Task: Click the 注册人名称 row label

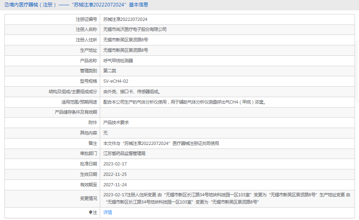Action: 86,29
